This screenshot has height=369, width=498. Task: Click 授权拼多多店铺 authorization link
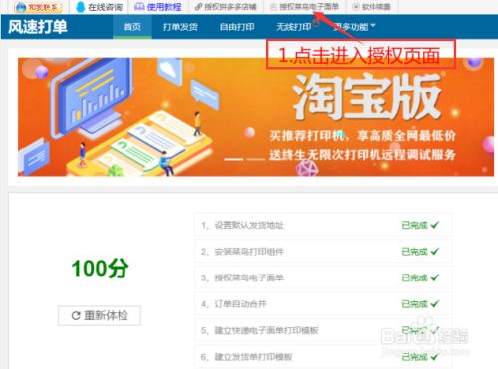click(226, 7)
